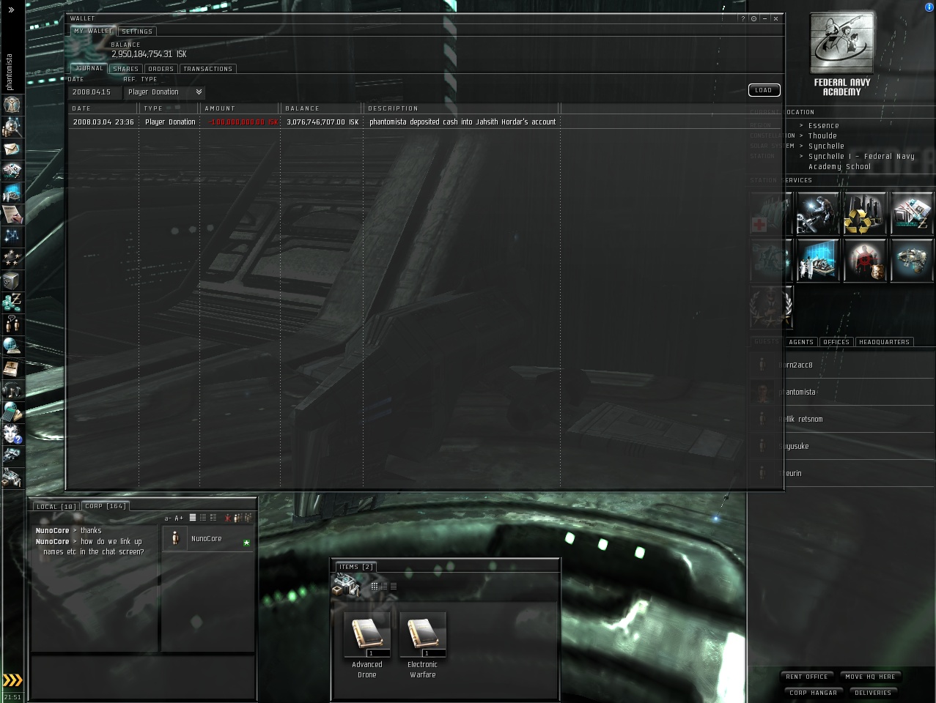The width and height of the screenshot is (936, 703).
Task: Open the assets safe icon in sidebar
Action: coord(12,280)
